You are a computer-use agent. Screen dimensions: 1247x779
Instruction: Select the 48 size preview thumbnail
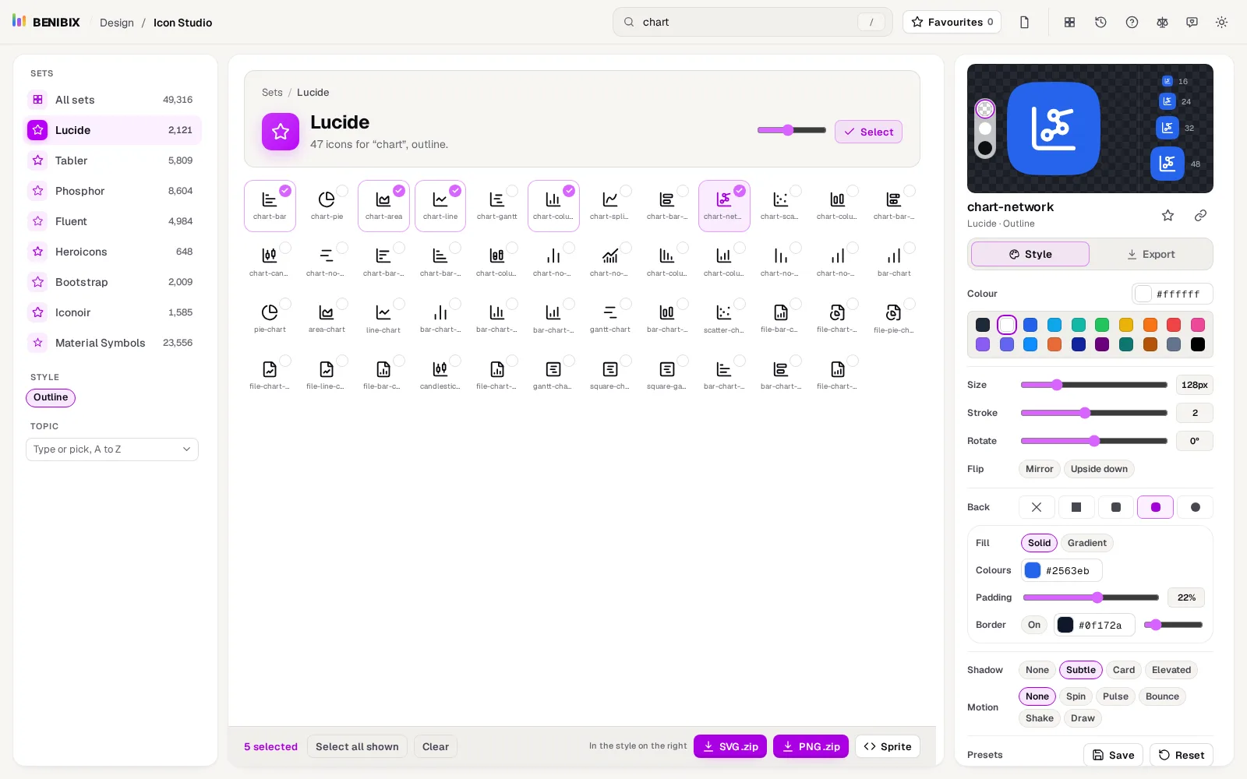[x=1168, y=164]
